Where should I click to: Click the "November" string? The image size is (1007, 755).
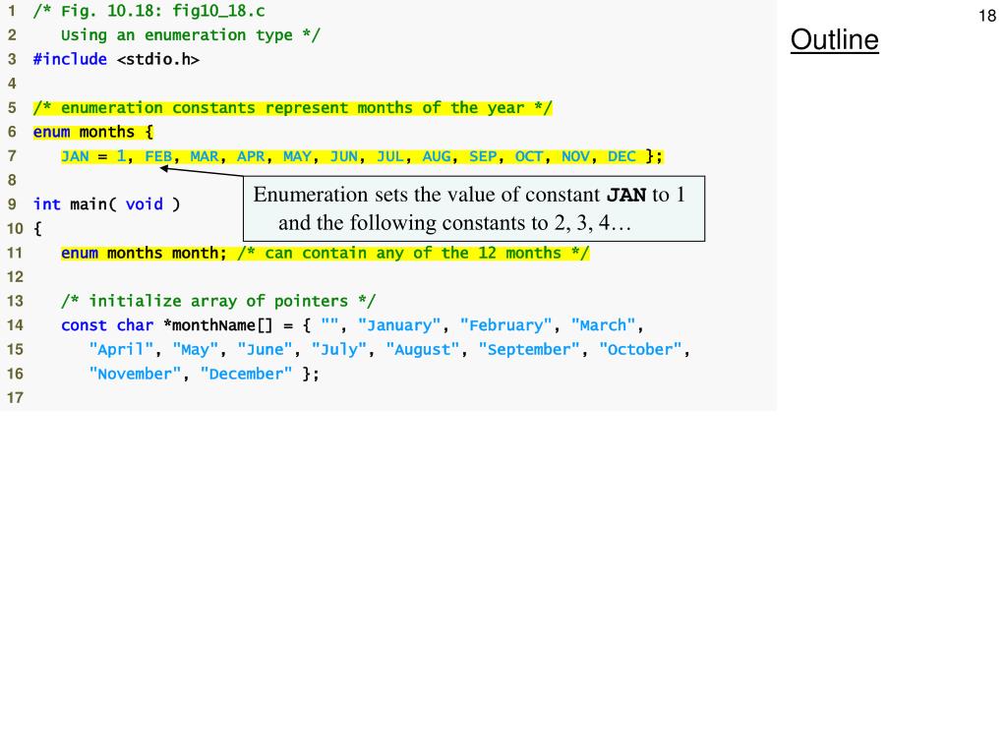pos(136,375)
